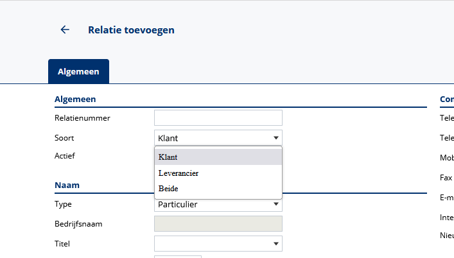The height and width of the screenshot is (258, 454).
Task: Click the Bedrijfsnaam label text
Action: pos(79,224)
